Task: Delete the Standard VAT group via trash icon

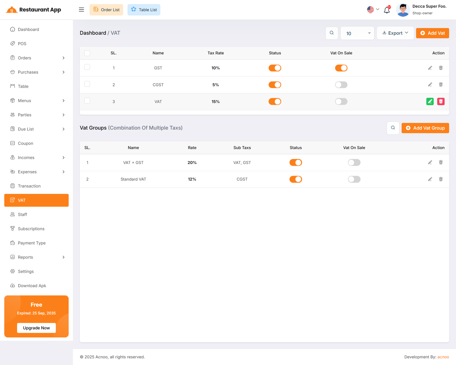Action: [441, 179]
